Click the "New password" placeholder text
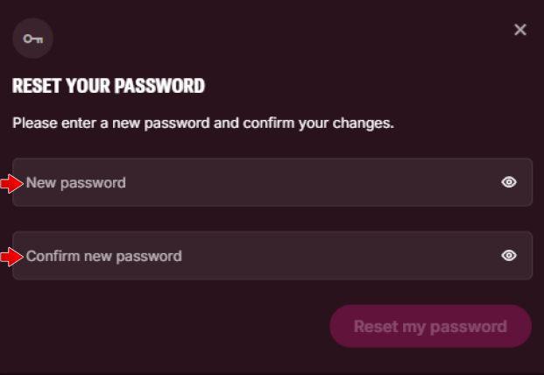The width and height of the screenshot is (544, 375). (76, 183)
